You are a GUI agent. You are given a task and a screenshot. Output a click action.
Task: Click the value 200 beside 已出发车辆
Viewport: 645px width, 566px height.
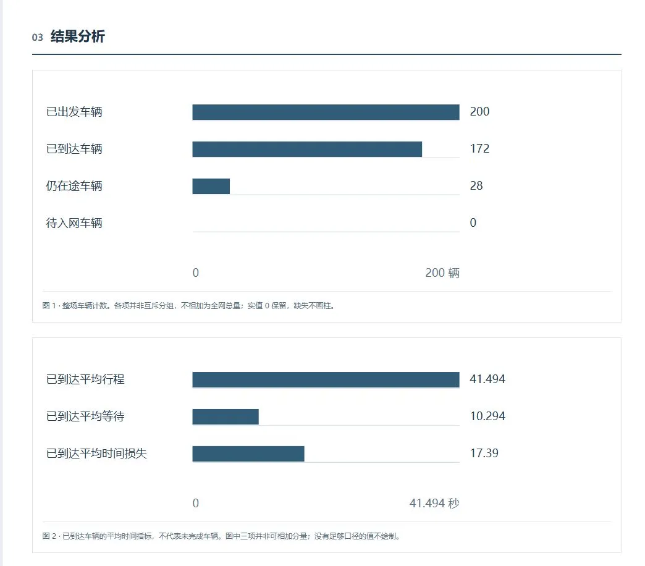coord(479,111)
